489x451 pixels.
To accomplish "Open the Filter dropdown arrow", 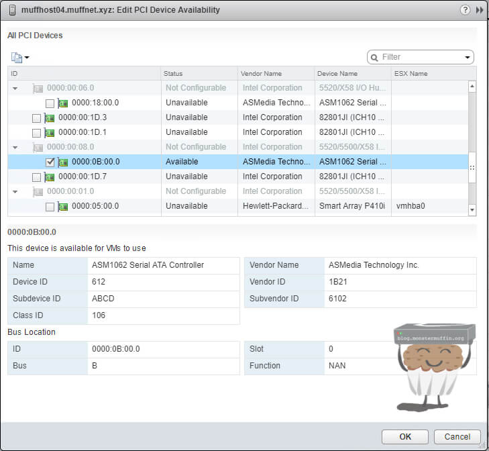I will [x=467, y=58].
